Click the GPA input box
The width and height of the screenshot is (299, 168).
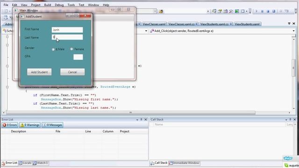[x=78, y=57]
